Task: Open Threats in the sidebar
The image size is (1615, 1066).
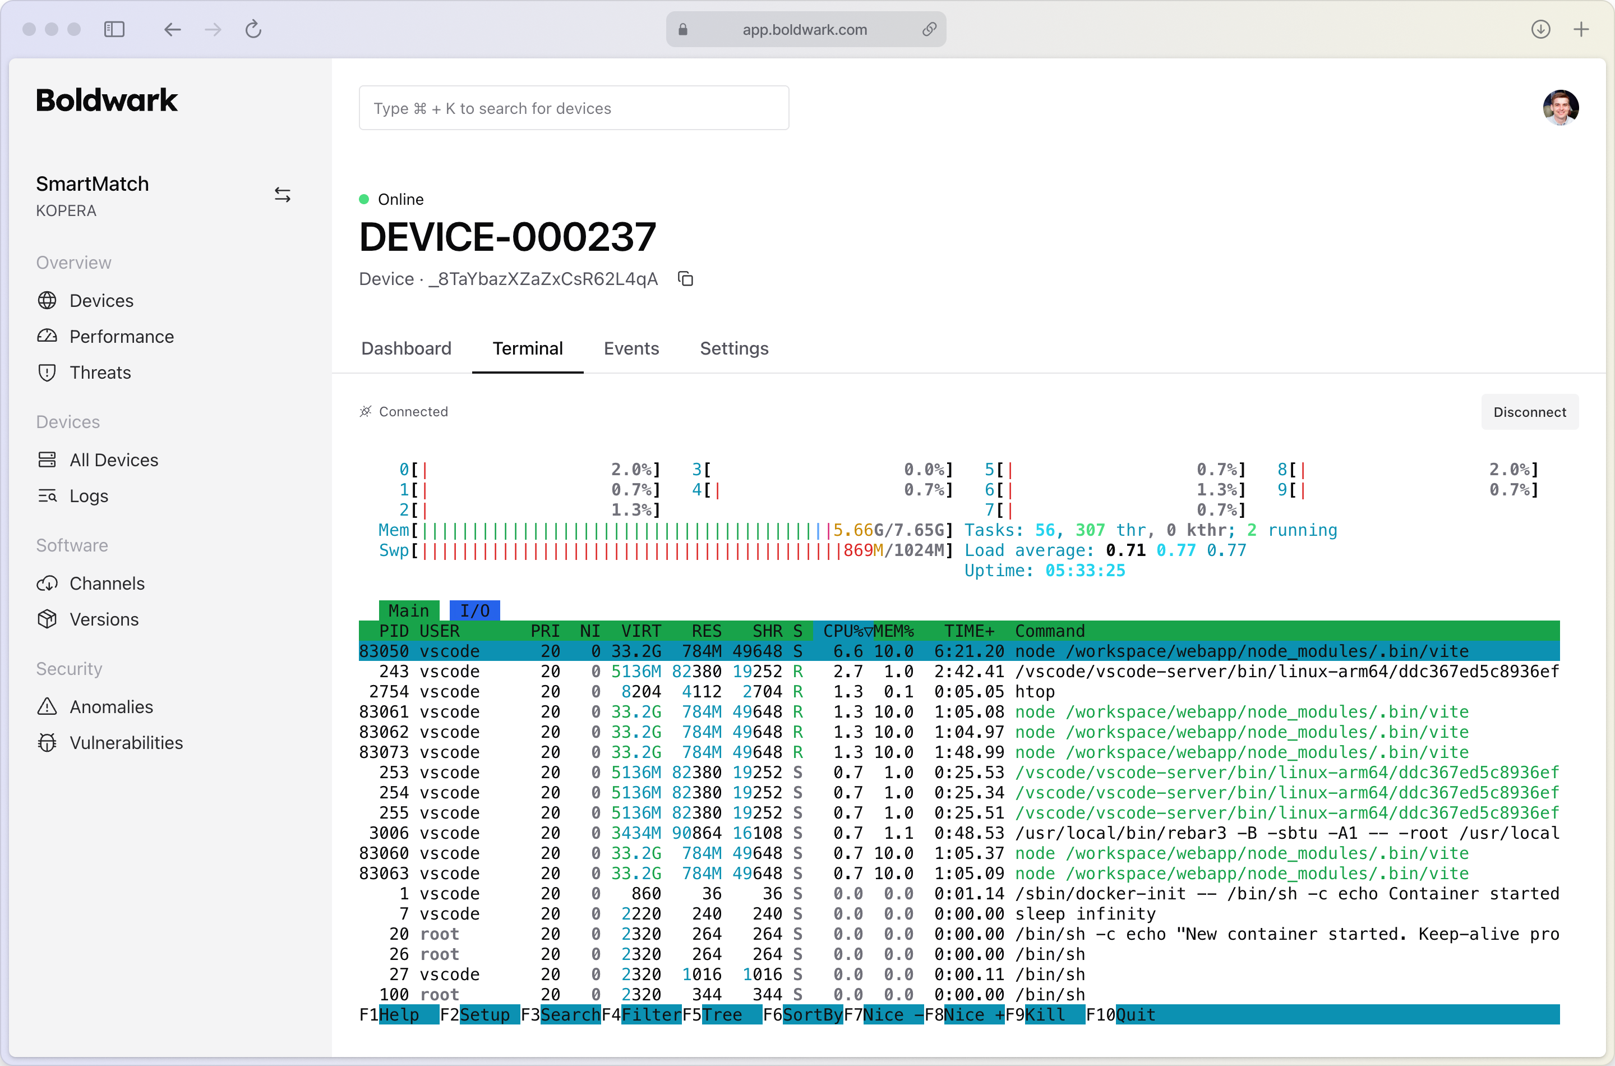Action: (x=100, y=373)
